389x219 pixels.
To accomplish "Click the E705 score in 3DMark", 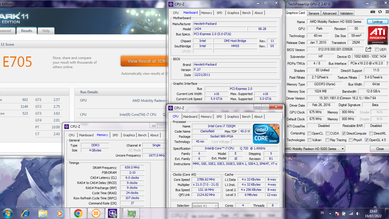I will [x=17, y=62].
